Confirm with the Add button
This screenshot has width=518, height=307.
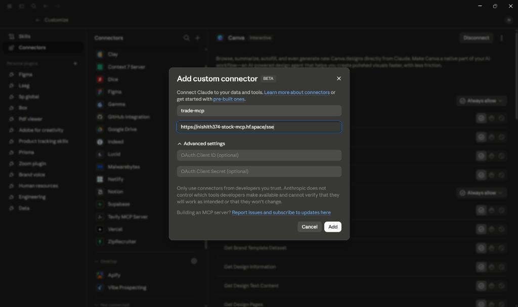(x=333, y=227)
